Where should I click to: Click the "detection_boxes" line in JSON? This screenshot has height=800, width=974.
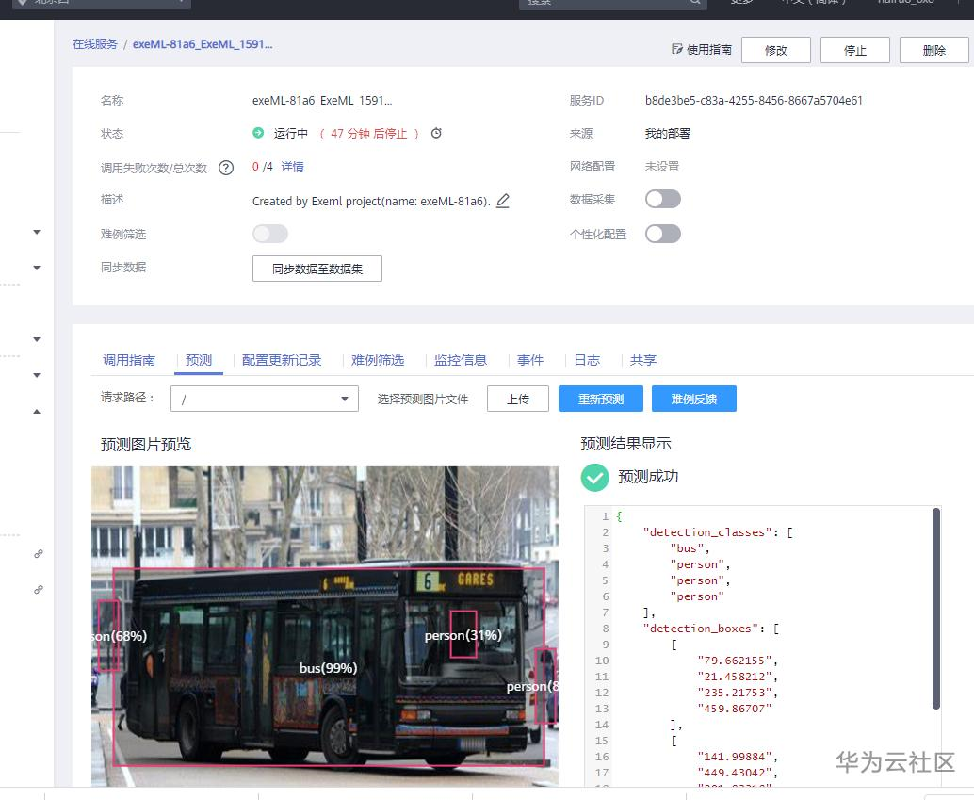pyautogui.click(x=710, y=629)
